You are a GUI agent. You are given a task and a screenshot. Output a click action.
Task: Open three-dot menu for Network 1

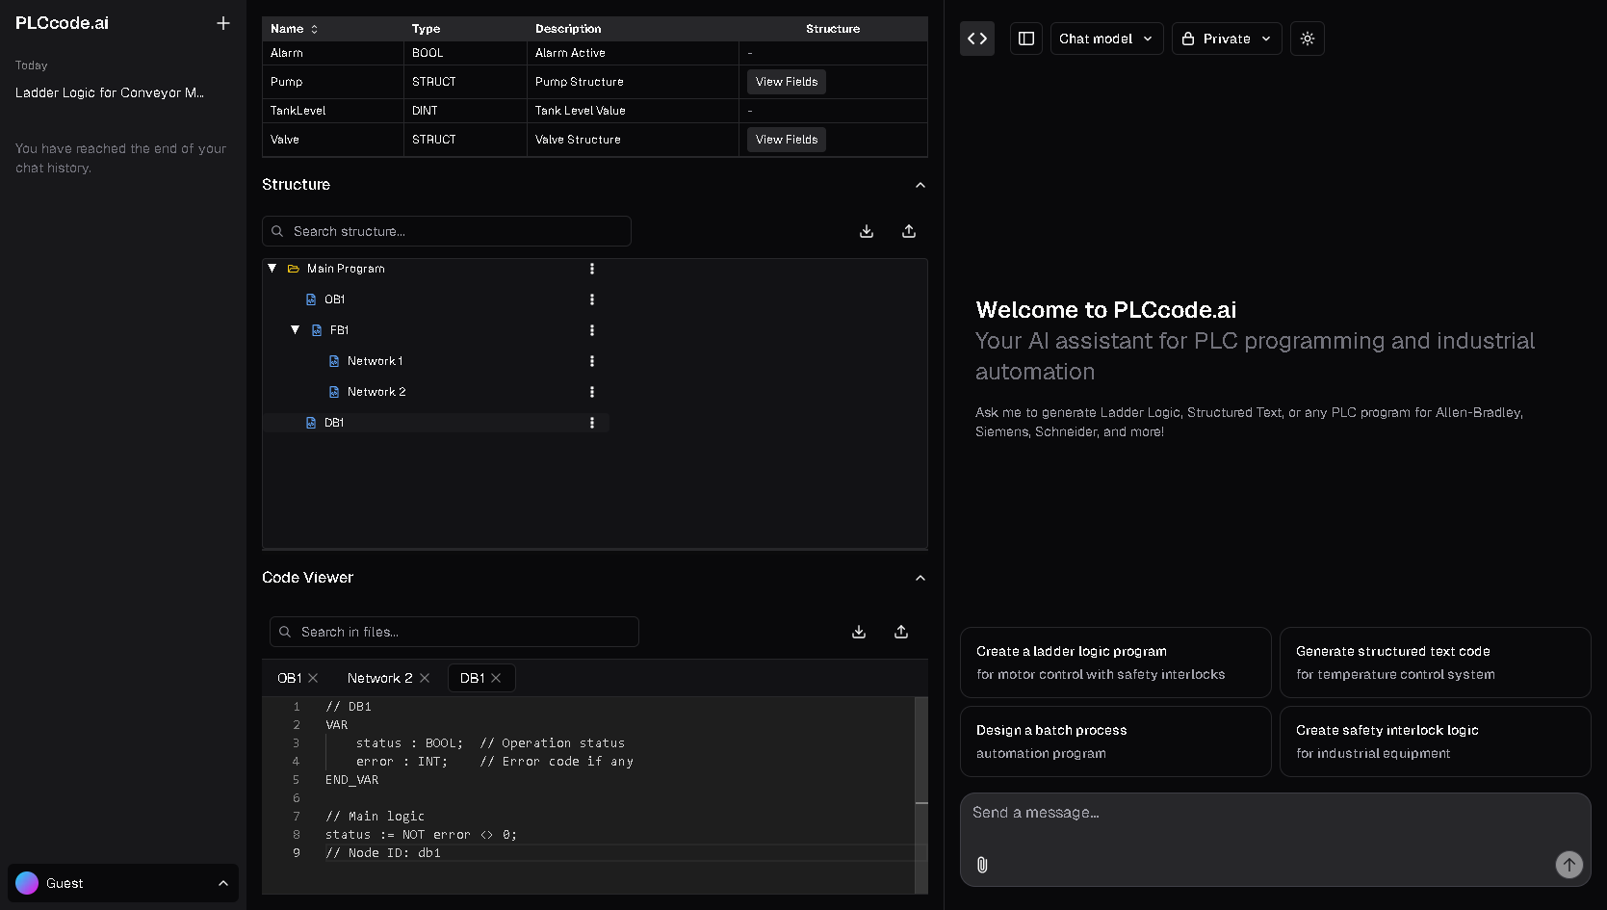click(592, 361)
